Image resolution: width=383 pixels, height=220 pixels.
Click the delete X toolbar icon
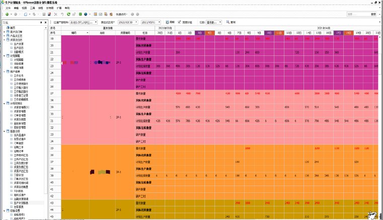[x=56, y=15]
